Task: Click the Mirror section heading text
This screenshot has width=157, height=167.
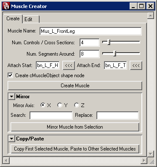Action: [23, 97]
